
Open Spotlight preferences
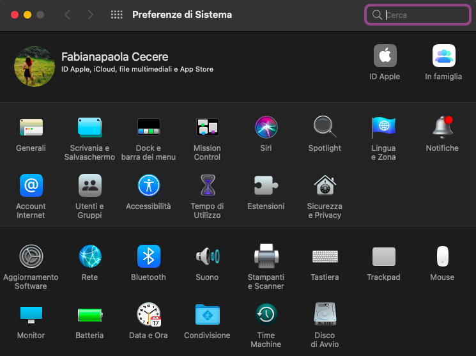pyautogui.click(x=325, y=128)
